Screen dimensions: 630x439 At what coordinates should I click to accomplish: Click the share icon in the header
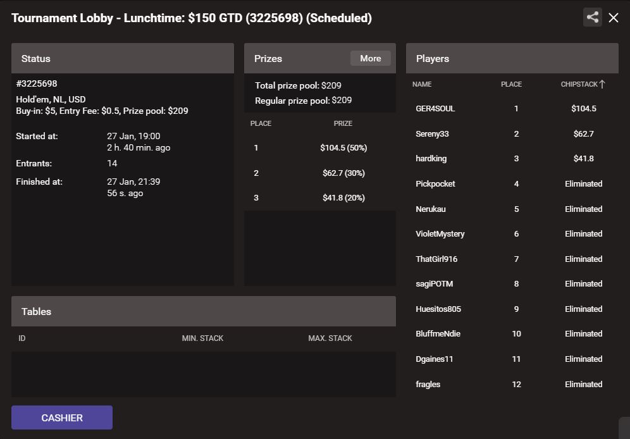pyautogui.click(x=592, y=17)
